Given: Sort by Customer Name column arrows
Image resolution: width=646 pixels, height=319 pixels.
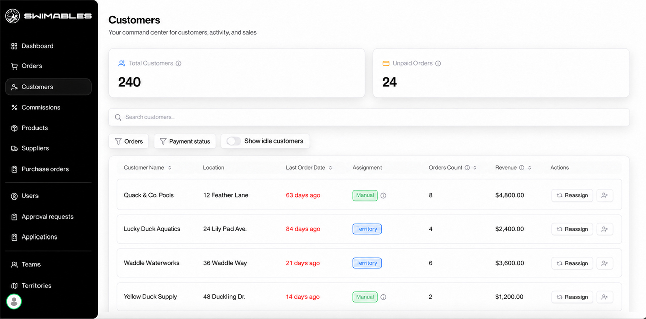Looking at the screenshot, I should click(x=170, y=168).
